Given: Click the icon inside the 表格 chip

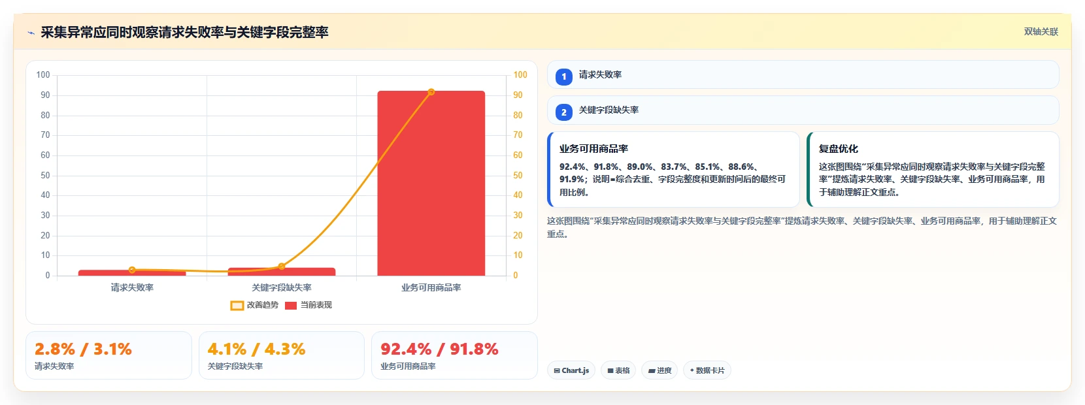Looking at the screenshot, I should (610, 370).
